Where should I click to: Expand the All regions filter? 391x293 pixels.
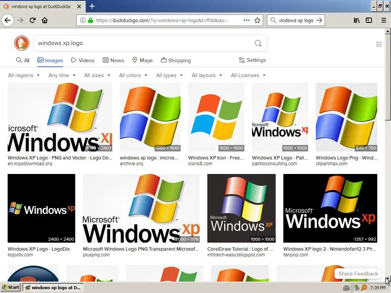pos(24,75)
